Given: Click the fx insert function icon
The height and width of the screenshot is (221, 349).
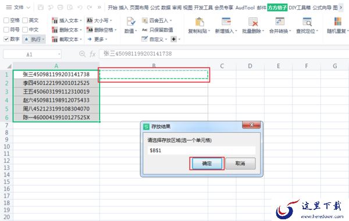Looking at the screenshot, I should click(92, 54).
